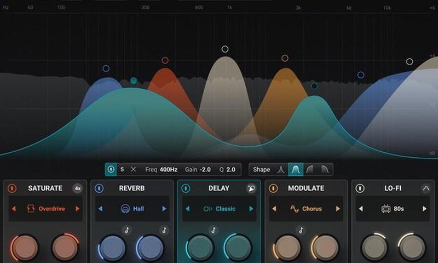Pick the last filter shape icon

click(324, 170)
